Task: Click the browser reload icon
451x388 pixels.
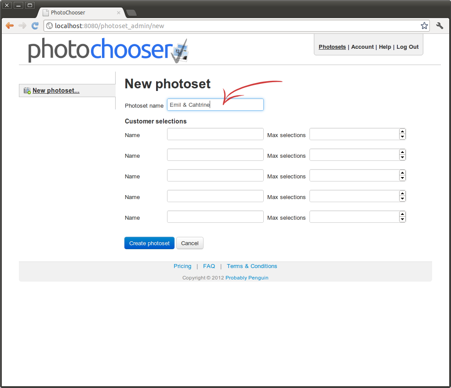Action: point(35,25)
